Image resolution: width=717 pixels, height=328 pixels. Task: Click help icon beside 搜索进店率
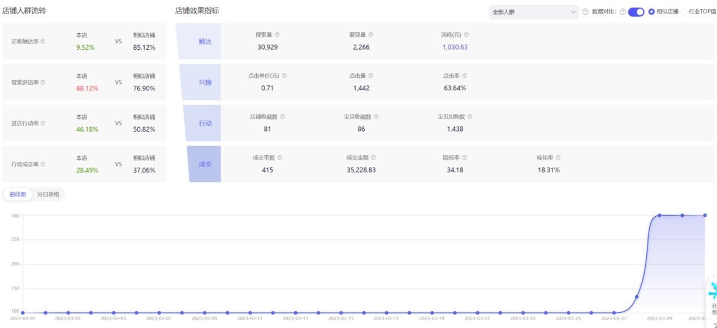pyautogui.click(x=43, y=82)
